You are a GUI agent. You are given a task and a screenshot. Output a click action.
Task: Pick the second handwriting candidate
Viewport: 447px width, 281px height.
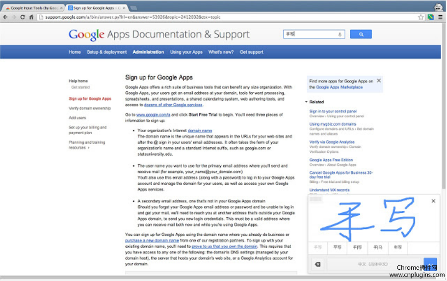pyautogui.click(x=337, y=247)
